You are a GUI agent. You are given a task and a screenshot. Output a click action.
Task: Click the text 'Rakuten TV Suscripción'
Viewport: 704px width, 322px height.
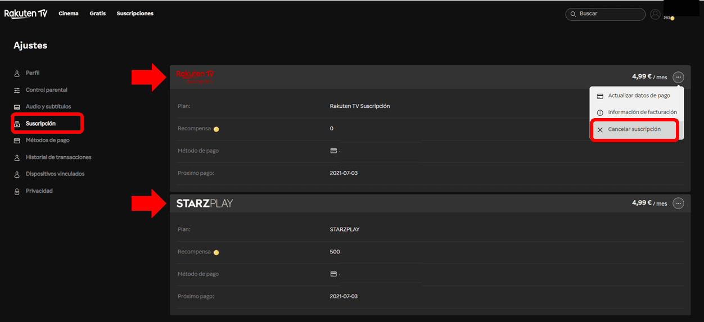point(360,106)
